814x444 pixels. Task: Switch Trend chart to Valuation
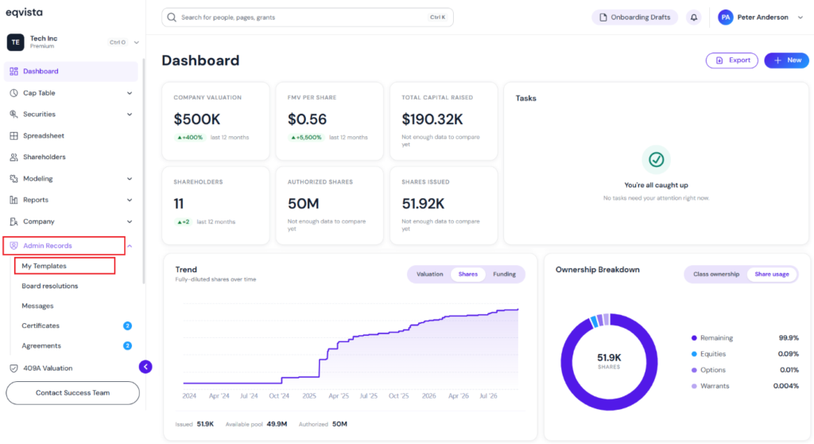tap(429, 274)
